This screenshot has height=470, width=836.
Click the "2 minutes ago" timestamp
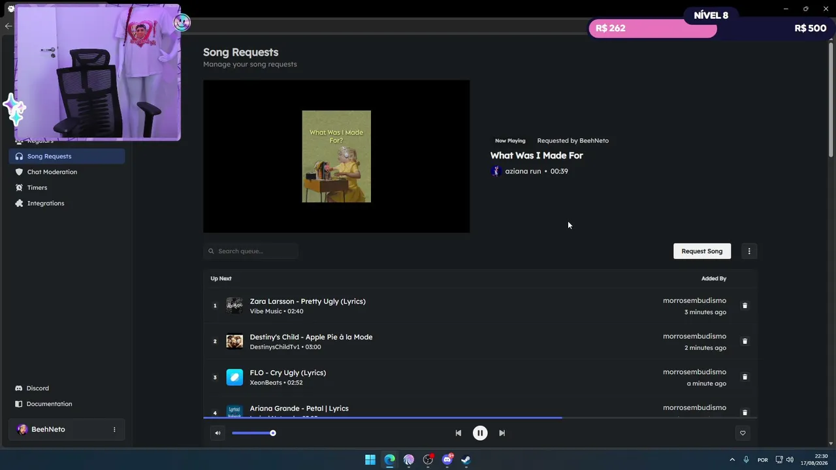705,348
